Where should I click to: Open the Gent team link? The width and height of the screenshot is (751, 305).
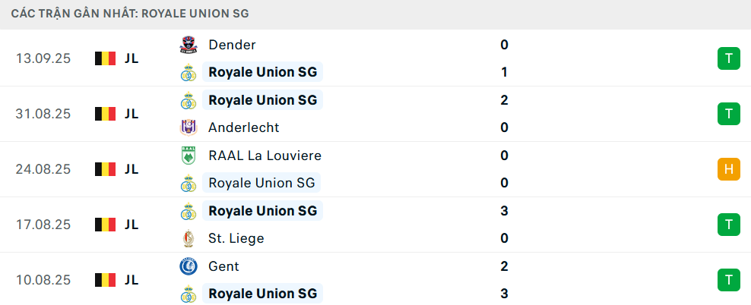[223, 266]
